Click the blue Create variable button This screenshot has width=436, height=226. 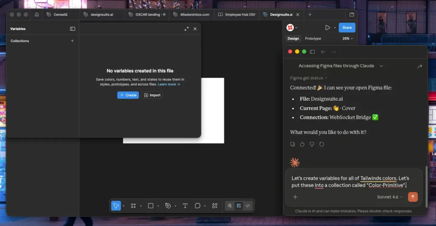[128, 95]
